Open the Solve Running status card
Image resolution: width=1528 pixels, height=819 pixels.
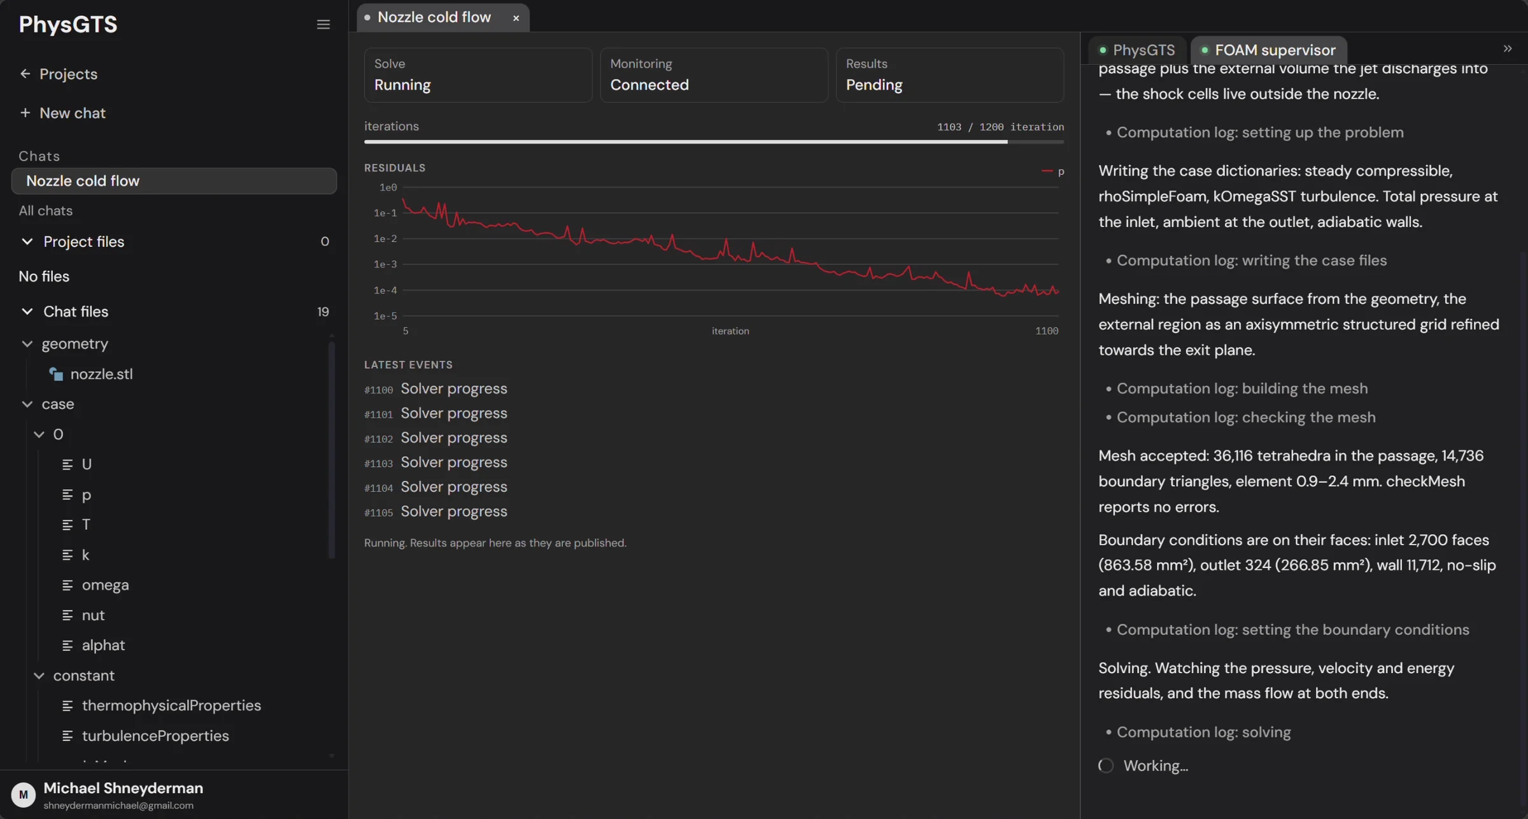tap(478, 75)
